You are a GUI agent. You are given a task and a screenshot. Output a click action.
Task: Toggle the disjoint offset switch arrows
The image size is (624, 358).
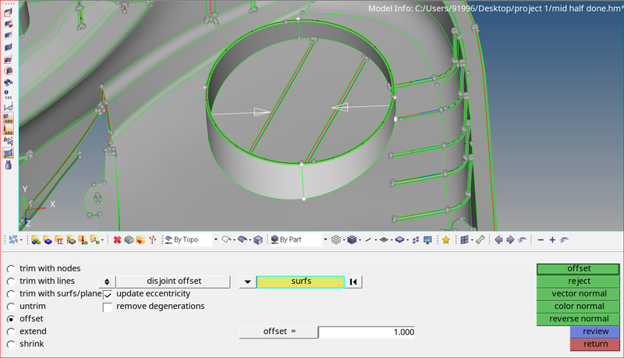(107, 282)
